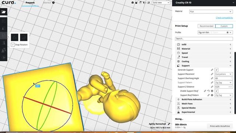Select the Custom print setup mode
The width and height of the screenshot is (236, 133).
click(224, 26)
